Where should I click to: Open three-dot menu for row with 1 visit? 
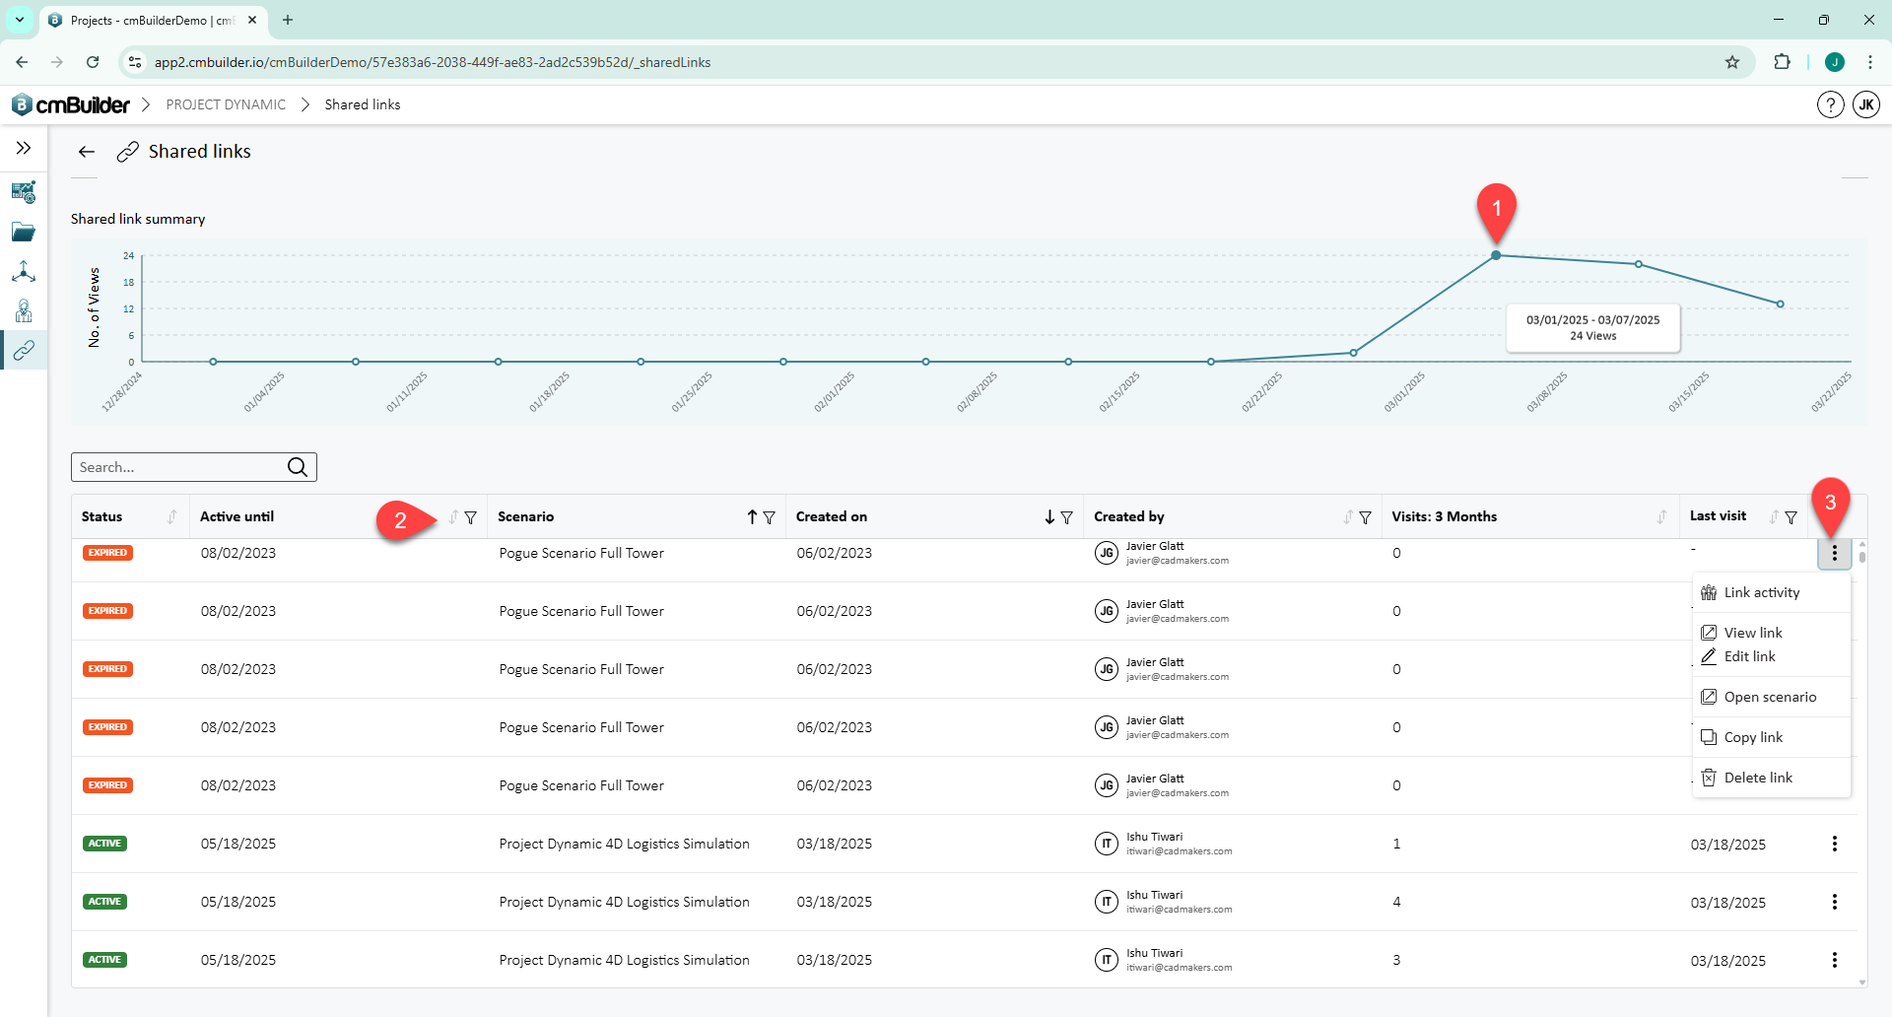click(x=1834, y=844)
